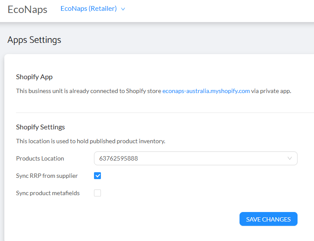Select the 63762595888 location value text

(119, 158)
